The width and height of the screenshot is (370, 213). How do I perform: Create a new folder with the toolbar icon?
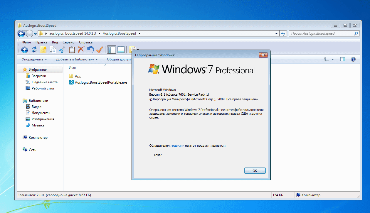(x=43, y=50)
